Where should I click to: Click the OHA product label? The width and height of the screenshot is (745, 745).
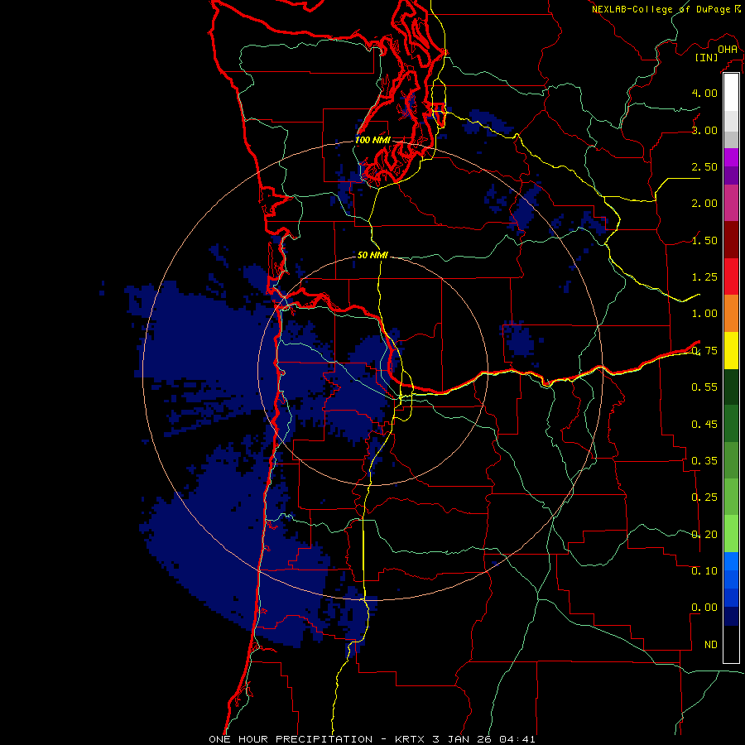pos(728,49)
